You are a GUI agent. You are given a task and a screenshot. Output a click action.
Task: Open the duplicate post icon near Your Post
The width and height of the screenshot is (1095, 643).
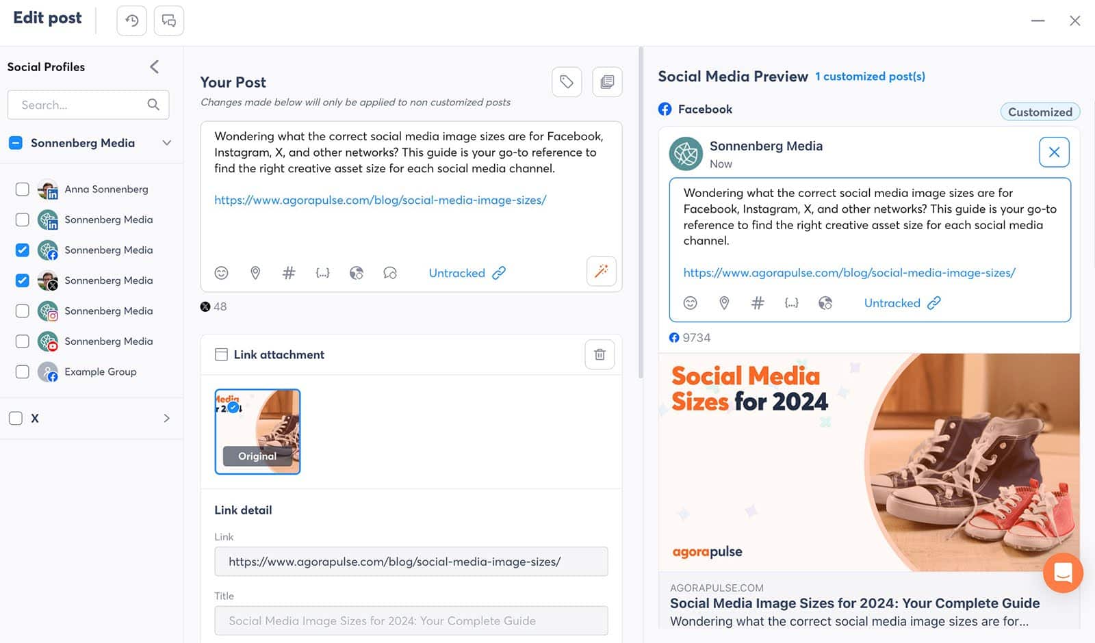tap(606, 81)
